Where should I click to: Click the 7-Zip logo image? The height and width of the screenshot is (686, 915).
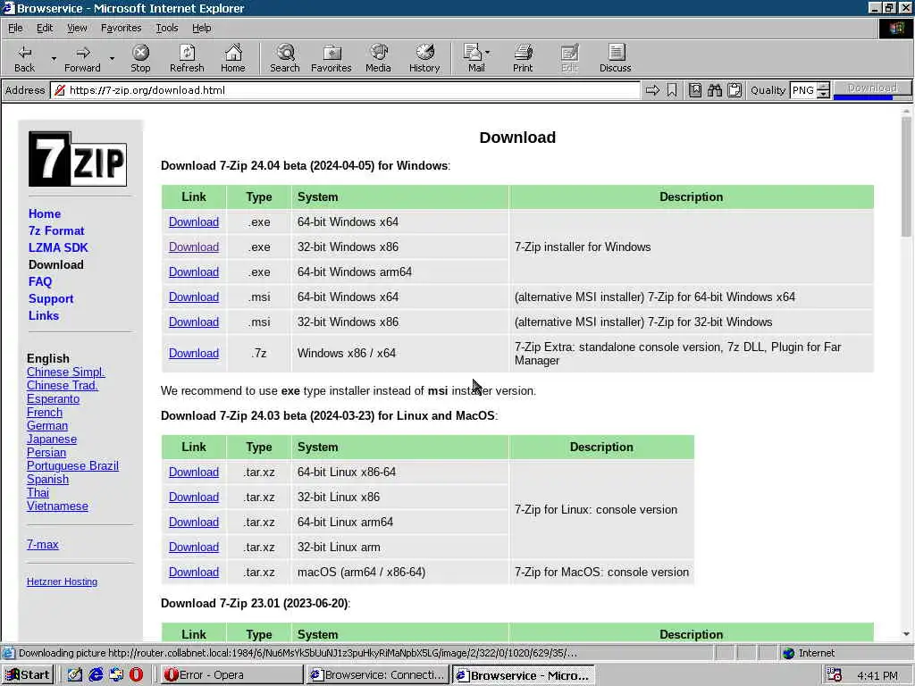tap(78, 159)
